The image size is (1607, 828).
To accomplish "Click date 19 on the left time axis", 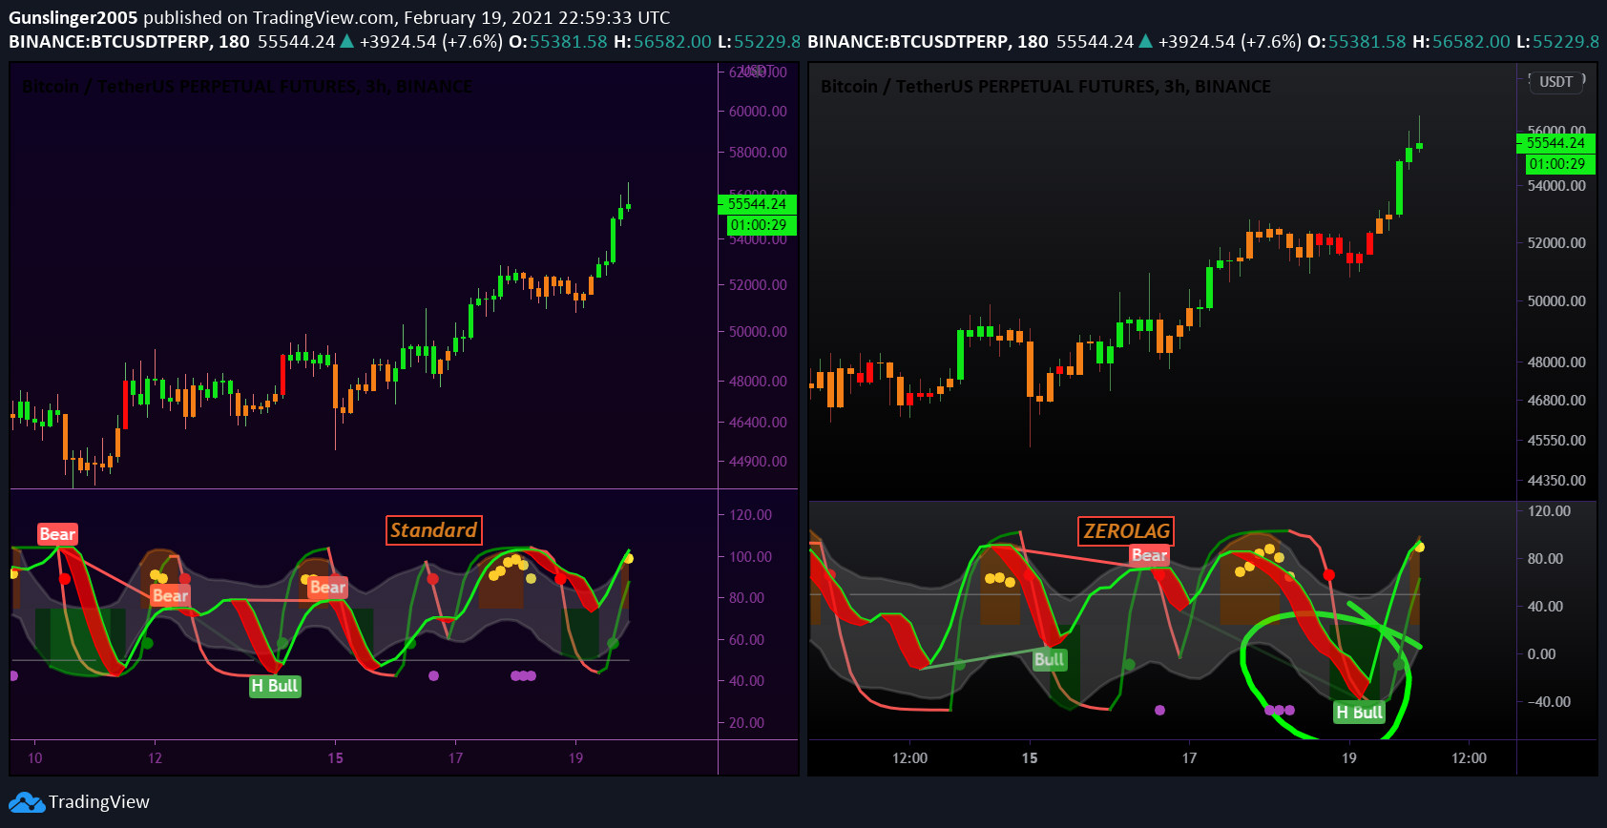I will 575,758.
